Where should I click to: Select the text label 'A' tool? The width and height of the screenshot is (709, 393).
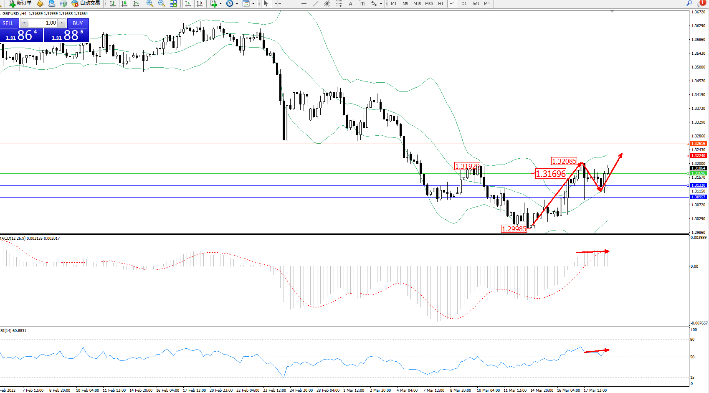coord(350,3)
